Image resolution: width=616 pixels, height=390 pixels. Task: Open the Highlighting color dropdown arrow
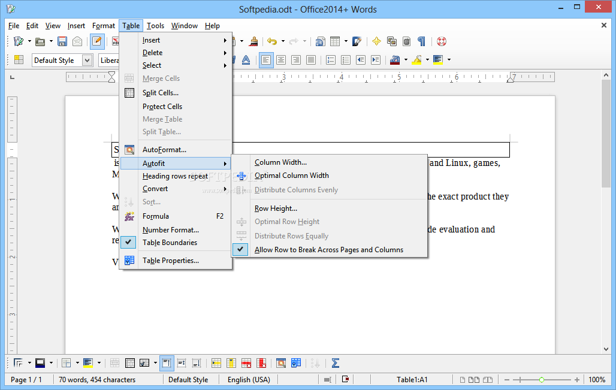pos(427,60)
